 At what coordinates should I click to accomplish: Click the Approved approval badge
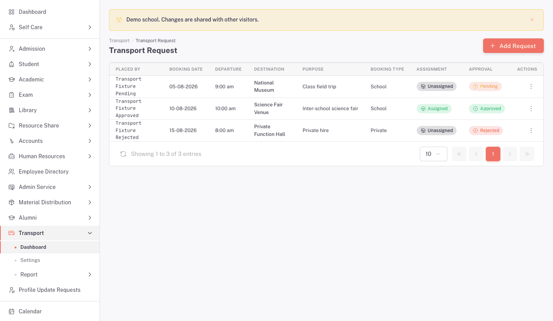click(x=487, y=109)
